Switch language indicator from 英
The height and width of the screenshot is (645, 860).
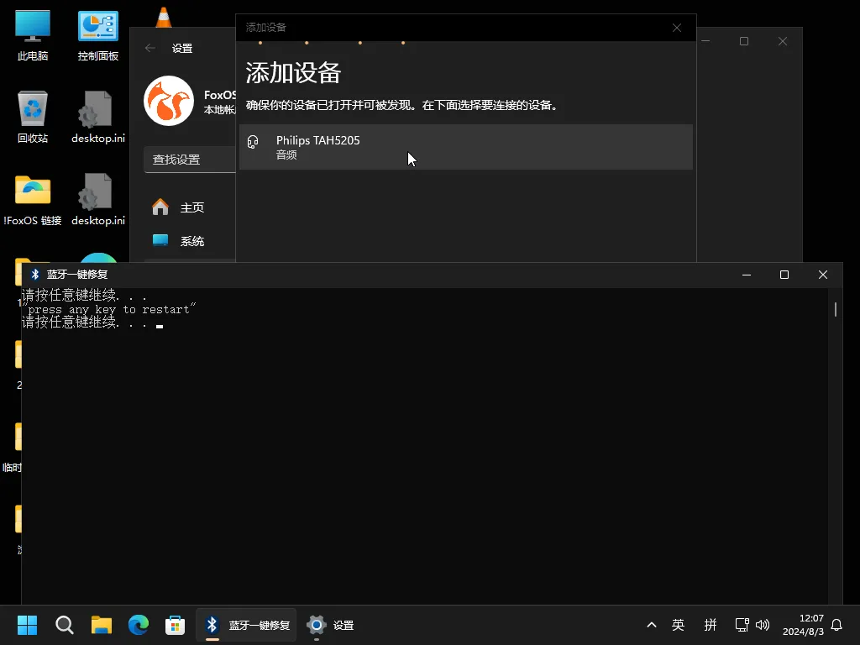click(x=678, y=625)
